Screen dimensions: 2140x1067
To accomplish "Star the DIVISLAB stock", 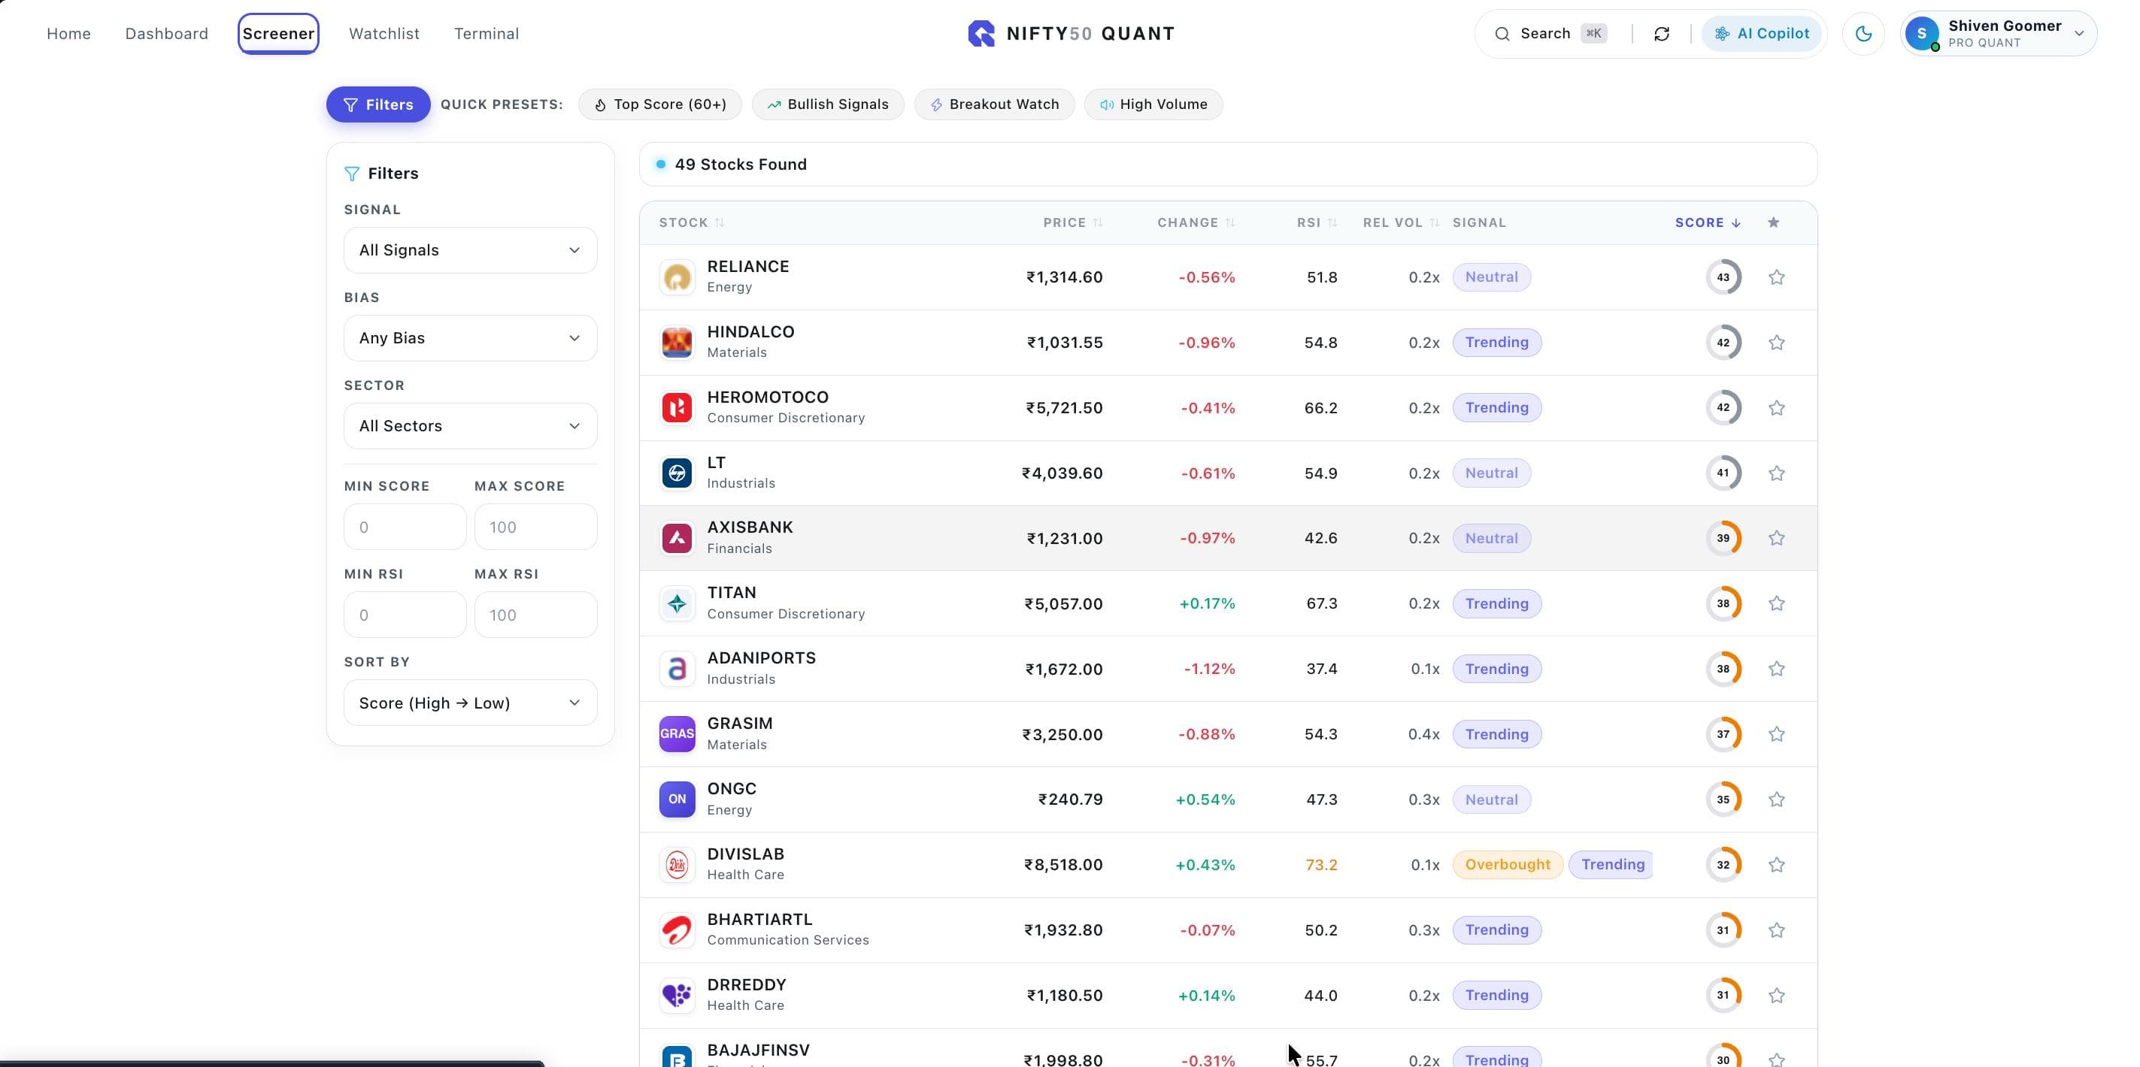I will pos(1776,865).
